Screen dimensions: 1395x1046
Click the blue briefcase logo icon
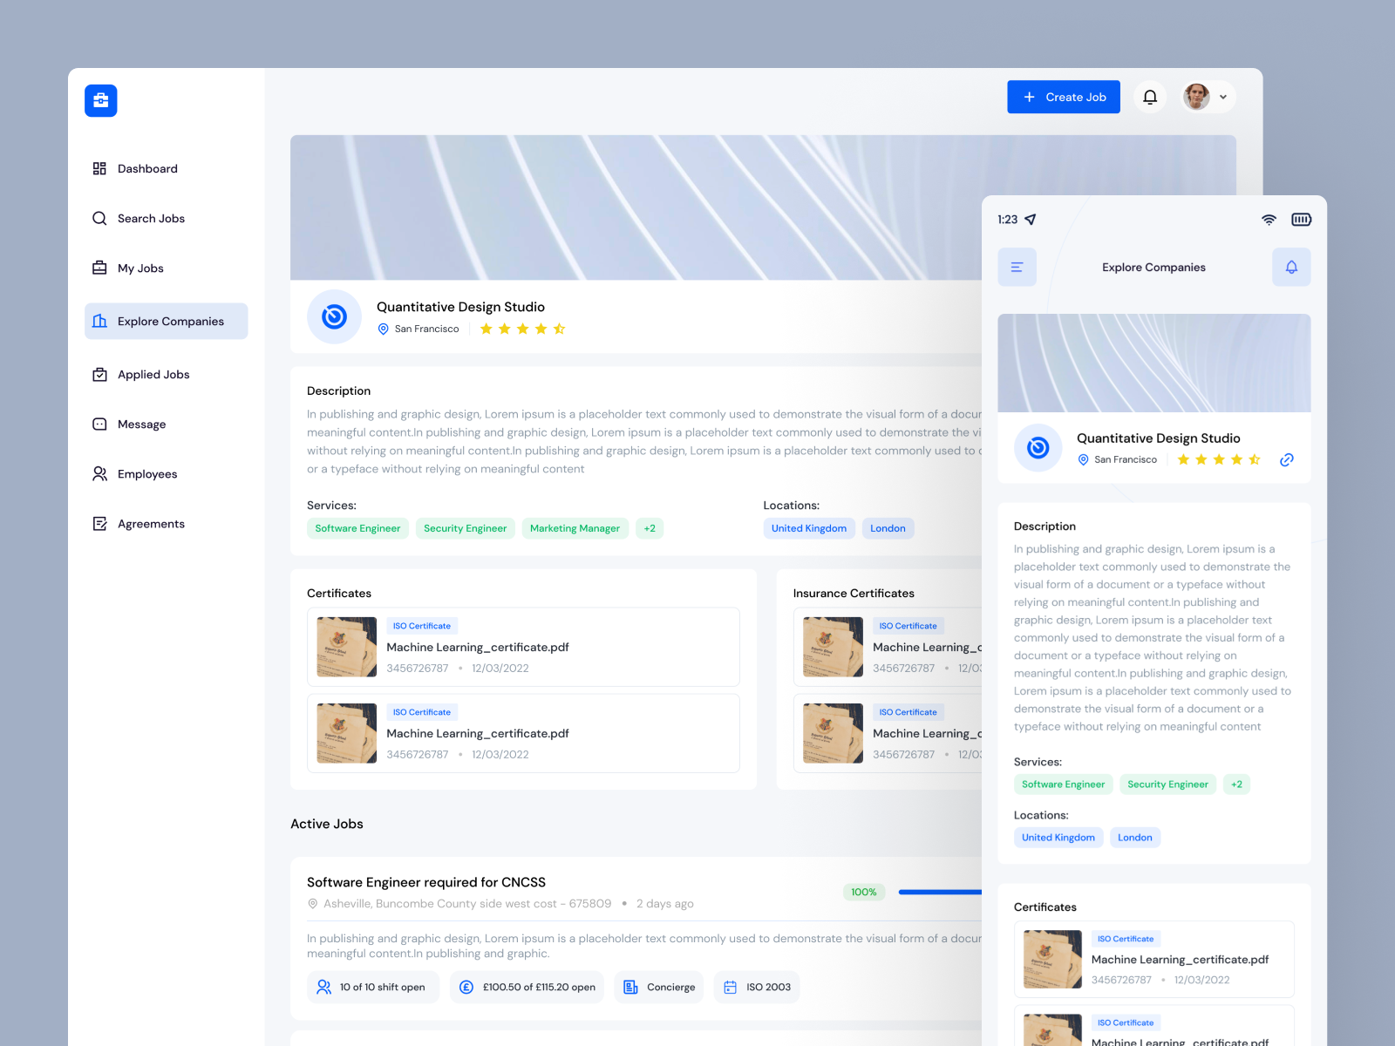coord(101,100)
